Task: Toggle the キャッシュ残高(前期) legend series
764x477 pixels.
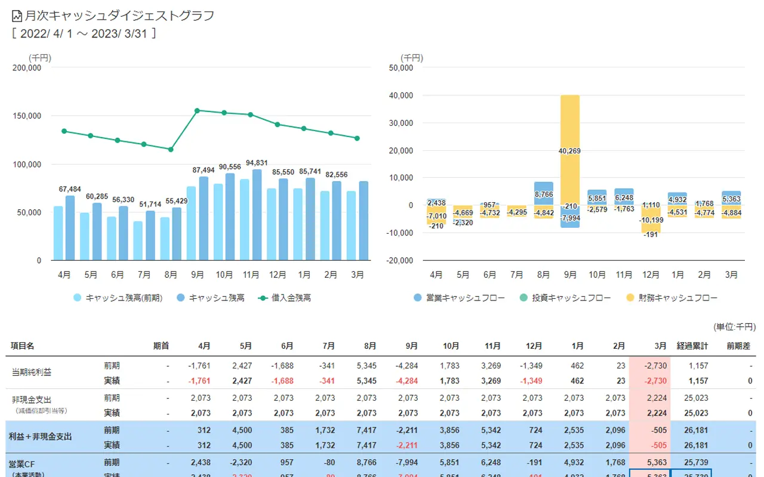Action: [x=118, y=298]
